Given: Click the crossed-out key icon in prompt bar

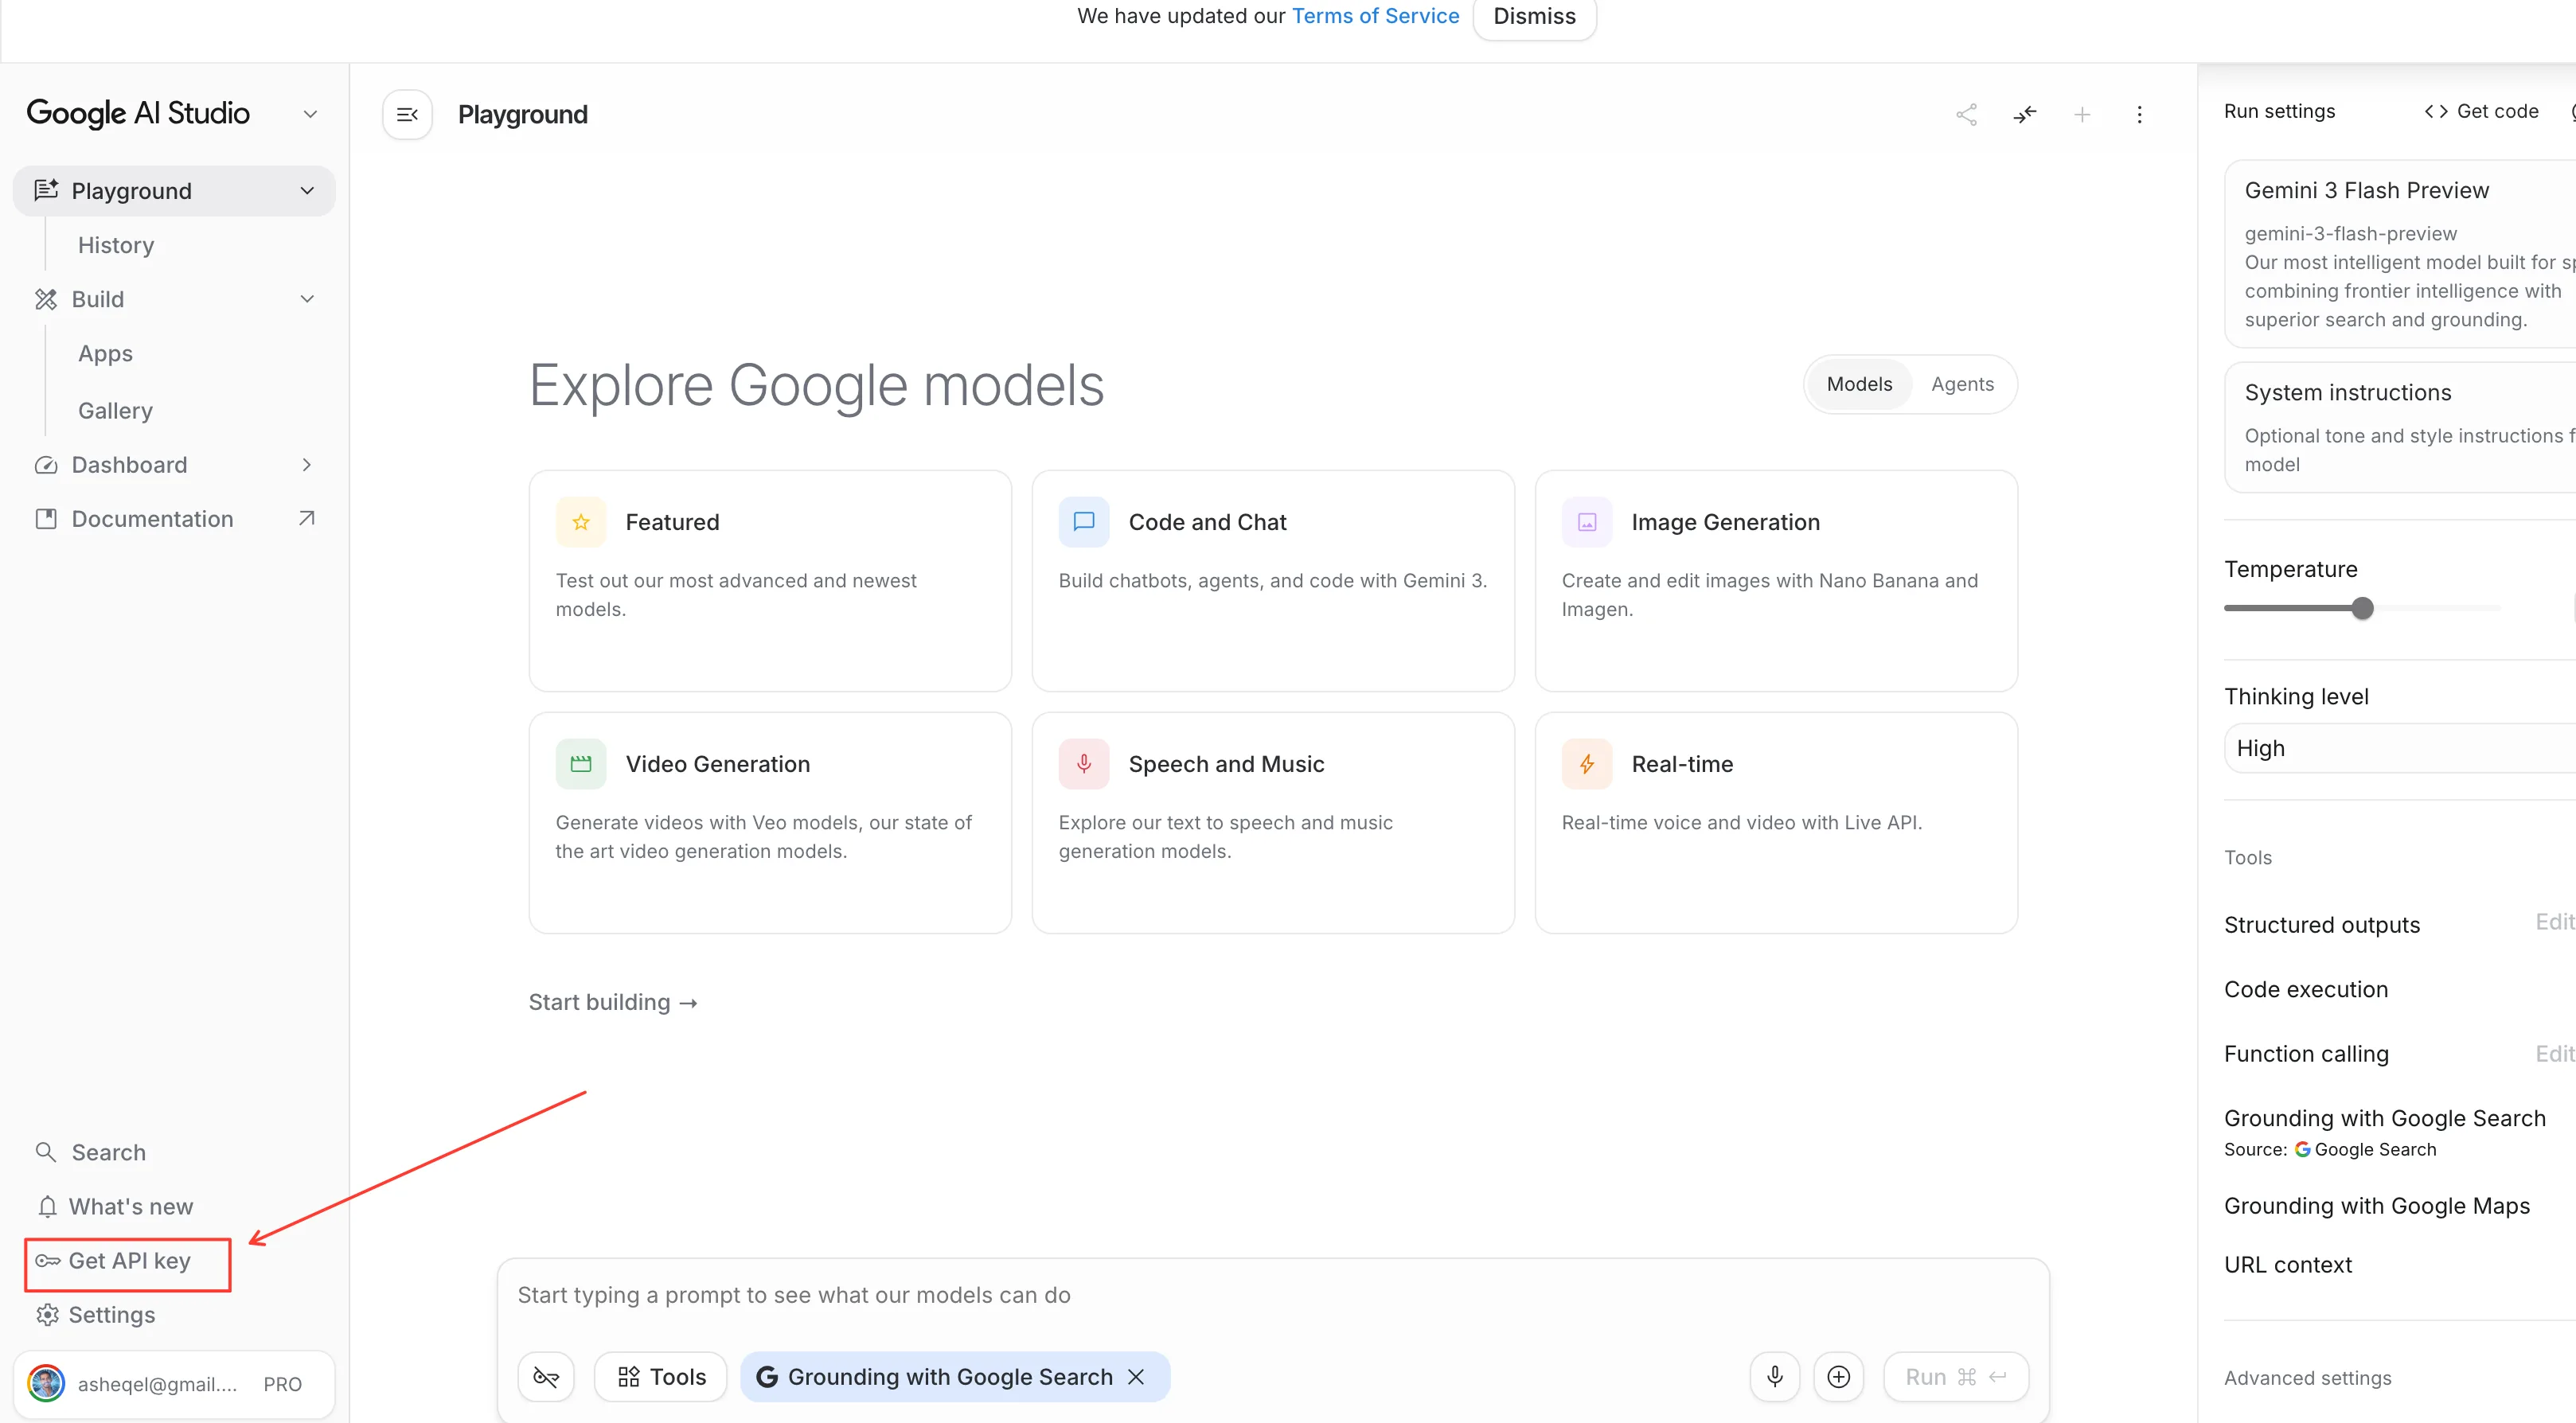Looking at the screenshot, I should click(546, 1377).
